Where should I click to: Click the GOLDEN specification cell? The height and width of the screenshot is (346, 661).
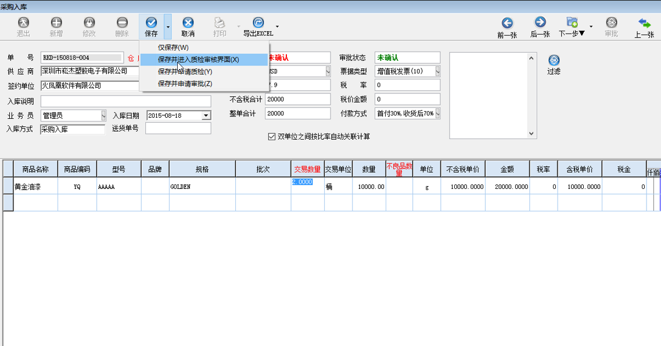click(202, 186)
